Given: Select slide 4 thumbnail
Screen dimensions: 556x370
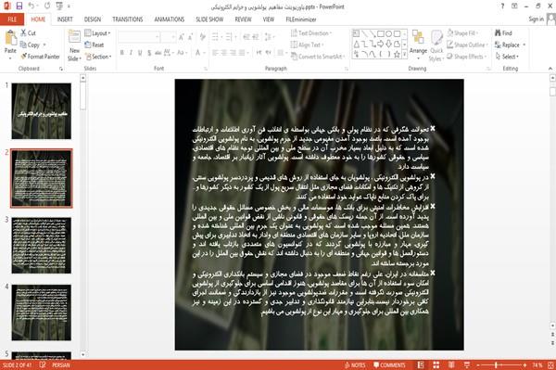Looking at the screenshot, I should [x=41, y=313].
